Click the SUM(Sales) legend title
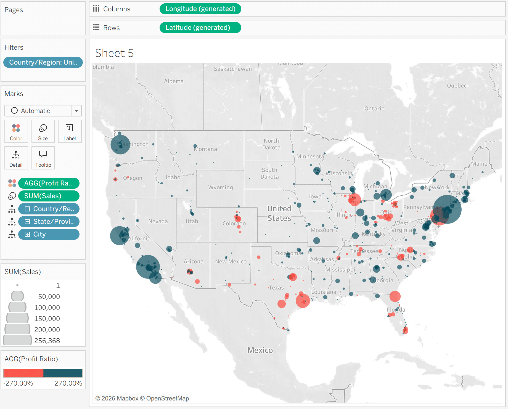The height and width of the screenshot is (409, 508). click(23, 272)
